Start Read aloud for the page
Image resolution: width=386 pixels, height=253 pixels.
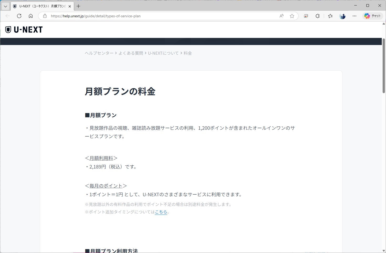click(281, 16)
